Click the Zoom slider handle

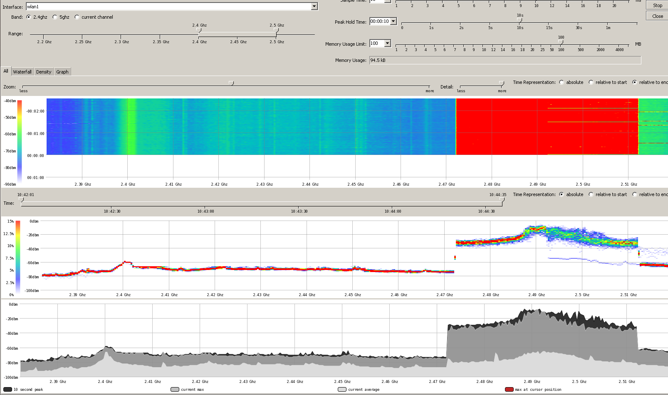(x=231, y=83)
